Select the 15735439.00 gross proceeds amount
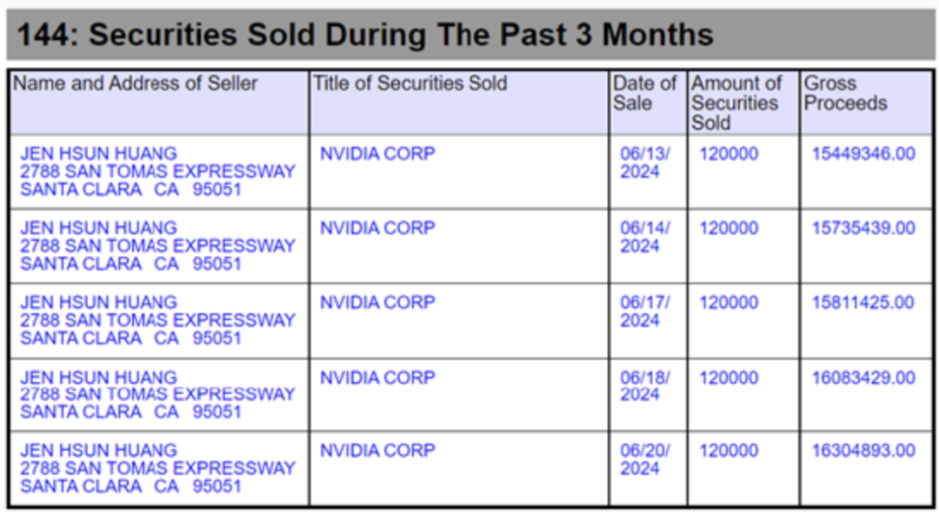The width and height of the screenshot is (939, 515). [862, 229]
